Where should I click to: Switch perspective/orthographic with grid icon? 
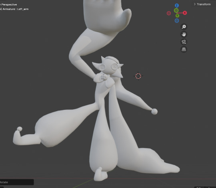coord(184,49)
